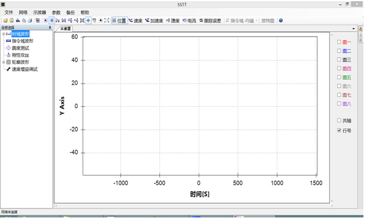Screen dimensions: 367x218
Task: Start sampling with the play icon
Action: click(x=45, y=21)
